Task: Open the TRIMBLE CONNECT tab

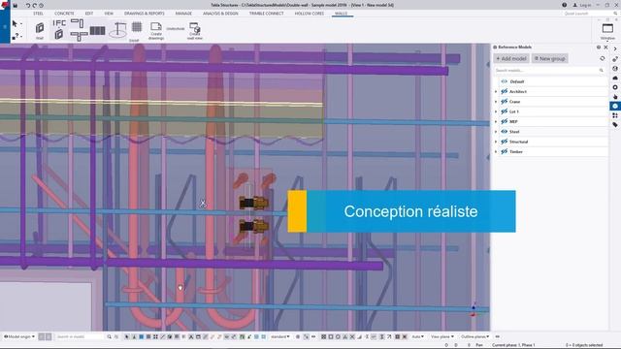Action: 267,14
